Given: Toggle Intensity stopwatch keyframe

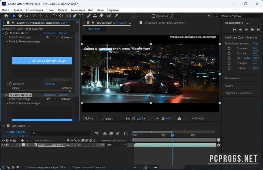Looking at the screenshot, I should 11,84.
